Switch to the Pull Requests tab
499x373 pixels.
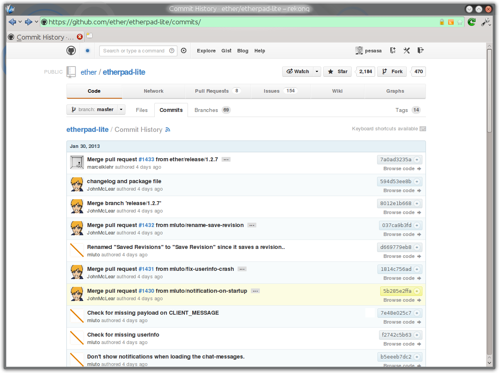(x=218, y=91)
